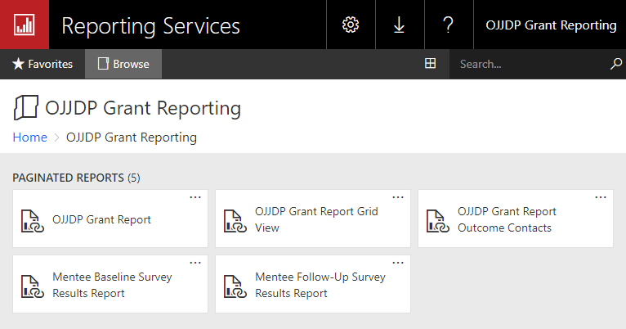Switch to the Browse tab

(x=123, y=64)
